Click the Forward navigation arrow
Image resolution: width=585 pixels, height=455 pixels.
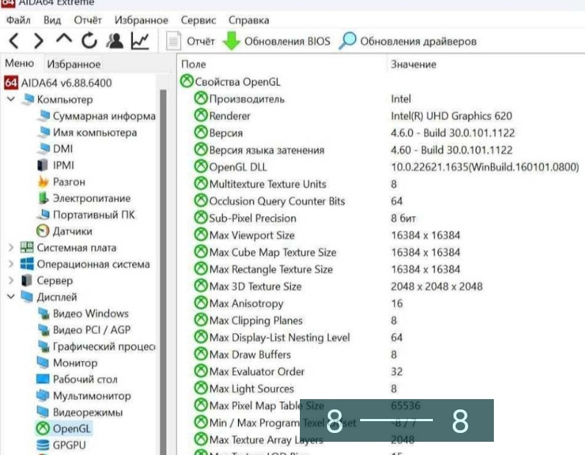click(x=39, y=41)
